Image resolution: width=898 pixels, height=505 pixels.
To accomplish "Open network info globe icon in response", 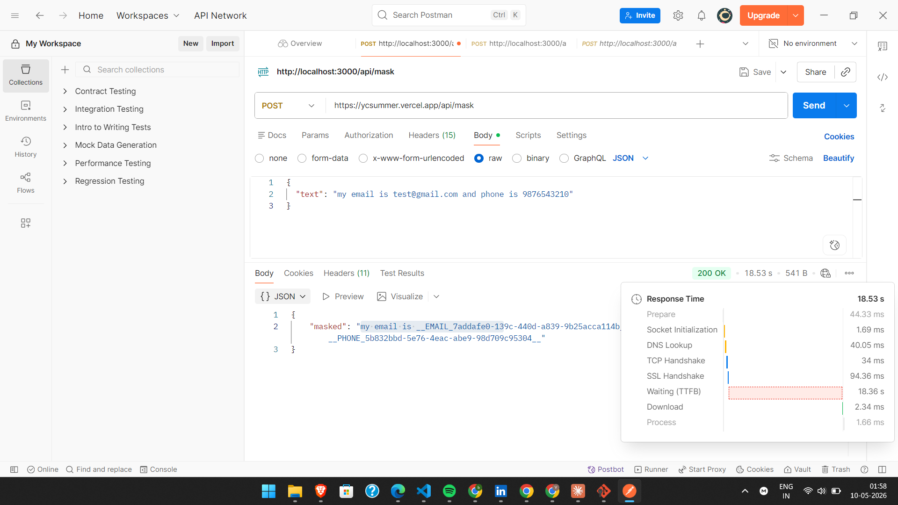I will (x=826, y=273).
